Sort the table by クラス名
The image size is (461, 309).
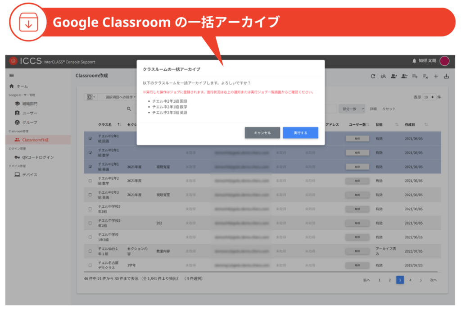click(x=119, y=124)
